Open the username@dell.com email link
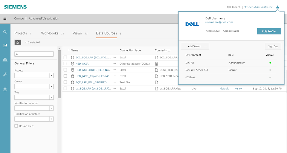Screen dimensions: 287x153 [x=219, y=22]
